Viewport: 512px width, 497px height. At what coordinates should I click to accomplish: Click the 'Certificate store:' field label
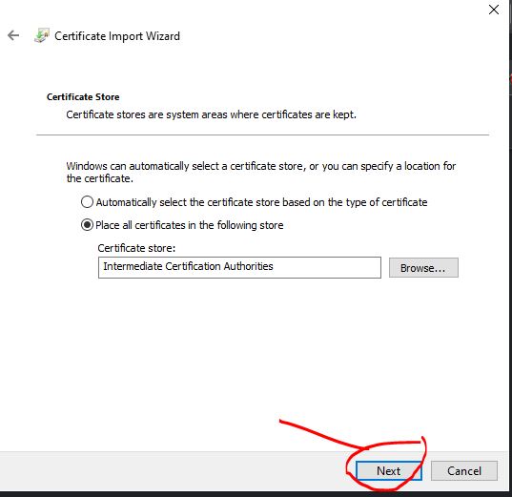136,248
